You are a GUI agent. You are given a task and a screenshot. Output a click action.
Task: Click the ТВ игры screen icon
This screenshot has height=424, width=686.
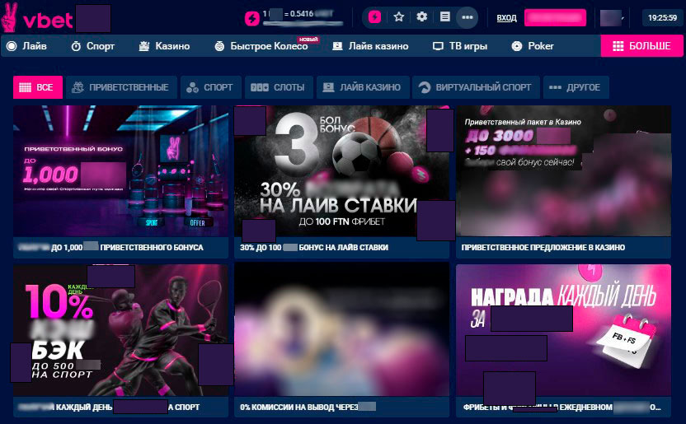[438, 46]
